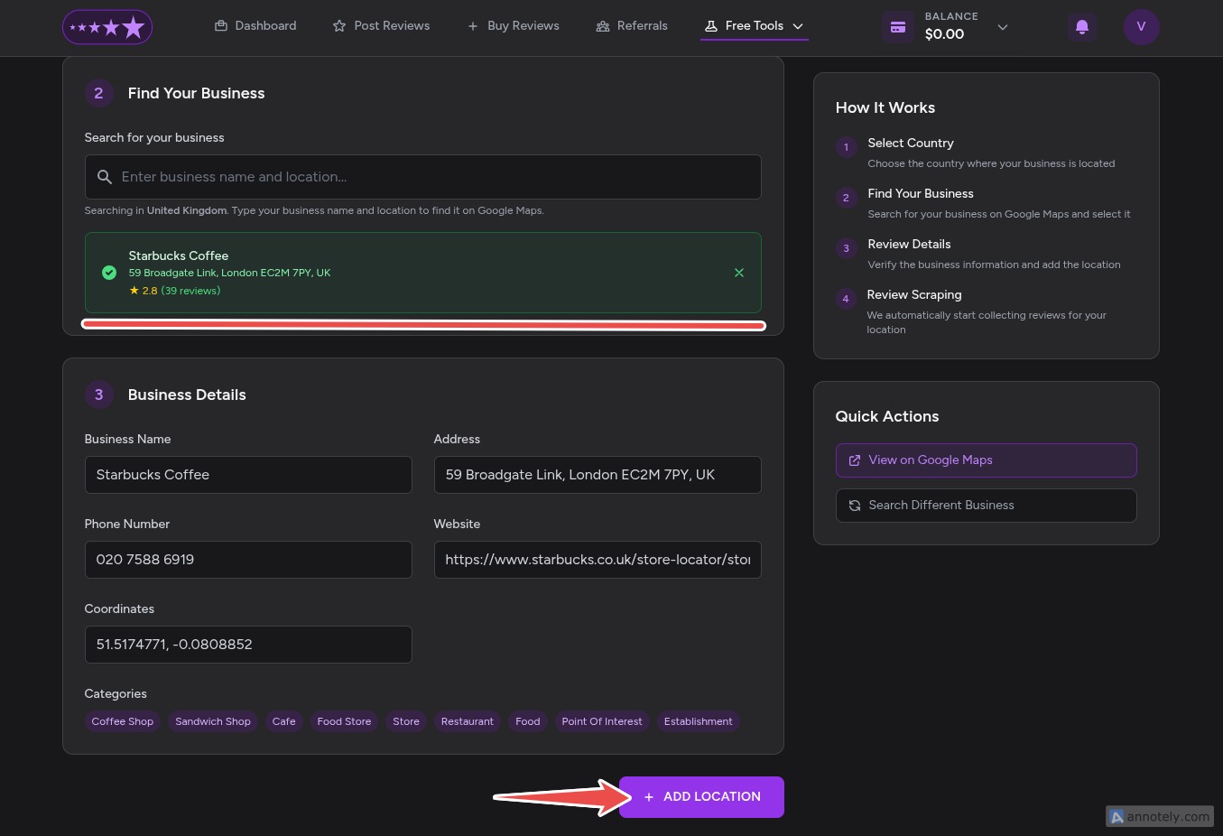Navigate to Buy Reviews

513,26
